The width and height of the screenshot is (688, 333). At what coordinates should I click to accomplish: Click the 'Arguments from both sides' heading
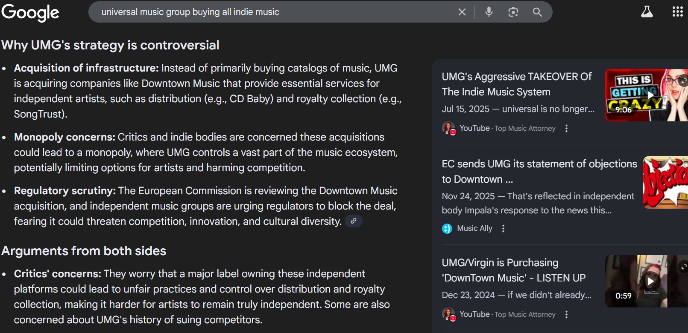click(84, 251)
